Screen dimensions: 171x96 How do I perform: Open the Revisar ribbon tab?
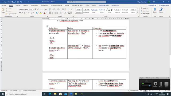[x=67, y=5]
